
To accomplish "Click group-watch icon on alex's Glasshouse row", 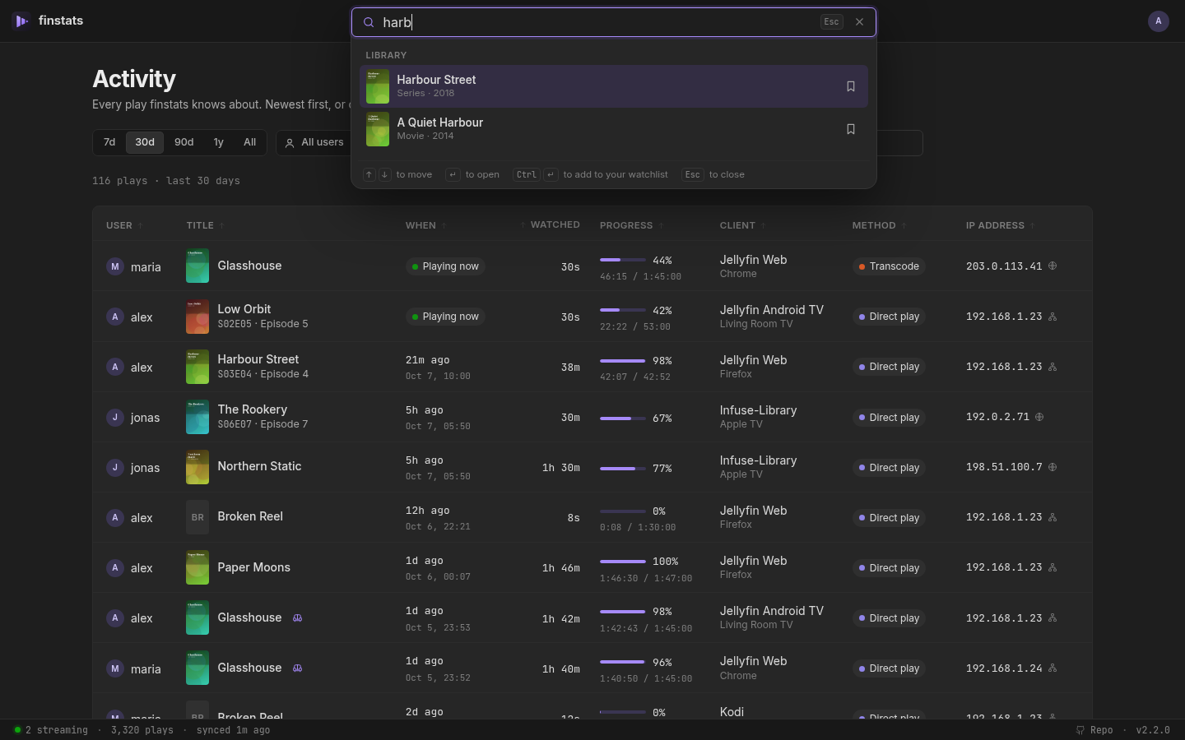I will (298, 617).
